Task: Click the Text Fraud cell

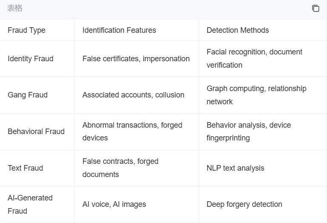Action: [37, 168]
